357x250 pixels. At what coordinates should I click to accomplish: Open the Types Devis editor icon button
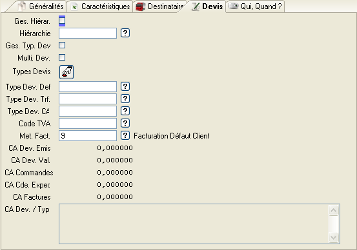pos(66,72)
